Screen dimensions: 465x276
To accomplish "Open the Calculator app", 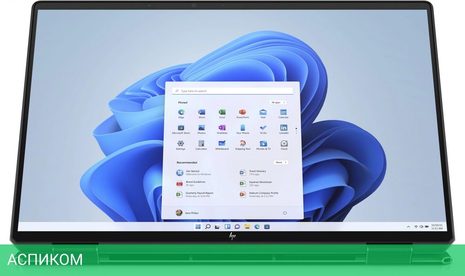I will 201,144.
